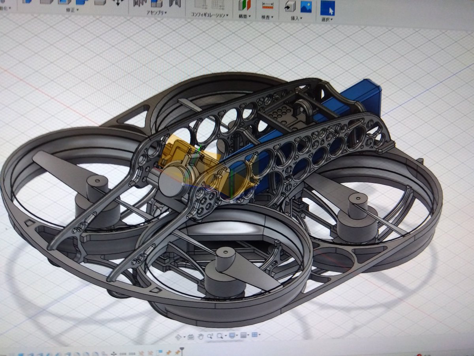Open the Display Settings monitor icon

232,335
